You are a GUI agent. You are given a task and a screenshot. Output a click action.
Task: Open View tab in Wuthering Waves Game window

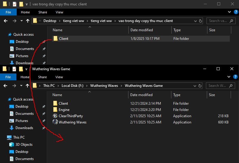coord(59,77)
